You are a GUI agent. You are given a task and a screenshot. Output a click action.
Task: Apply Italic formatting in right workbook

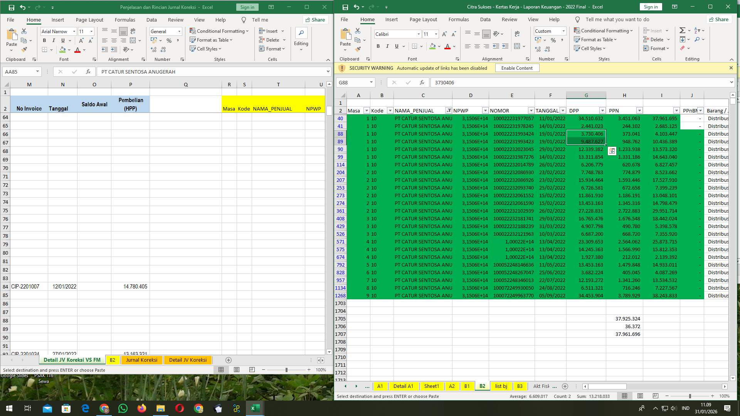(x=387, y=46)
